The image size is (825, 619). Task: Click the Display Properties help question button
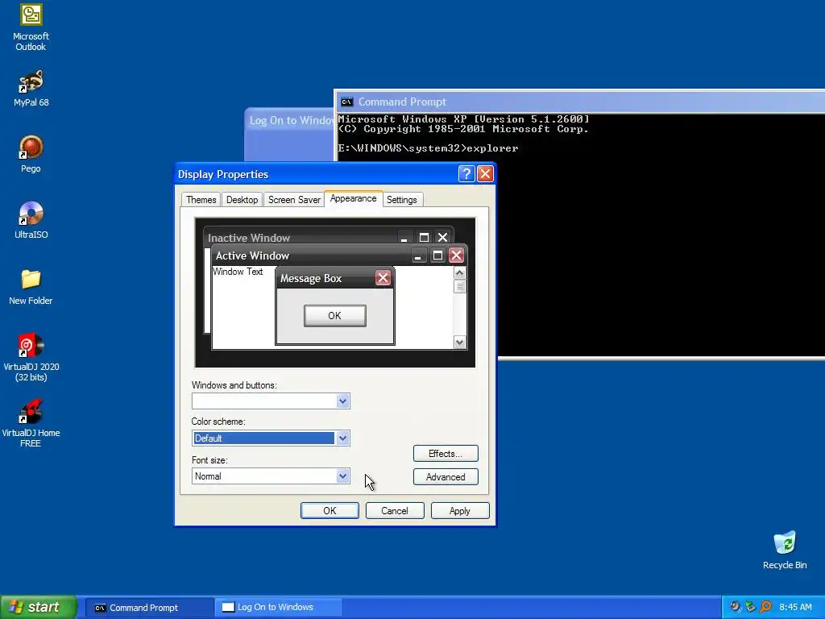(466, 174)
